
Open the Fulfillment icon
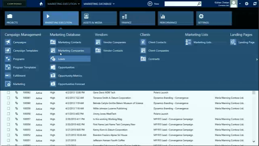[x=8, y=75]
